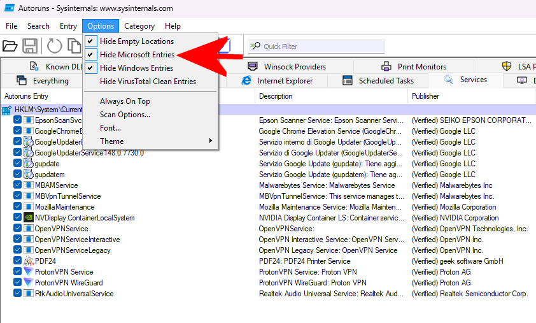Uncheck the EpsonScanSvc autorun checkbox

point(17,120)
